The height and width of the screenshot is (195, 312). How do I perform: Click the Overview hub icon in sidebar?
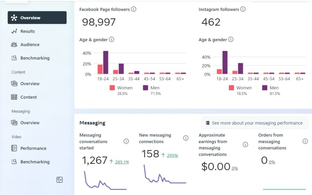coord(14,17)
